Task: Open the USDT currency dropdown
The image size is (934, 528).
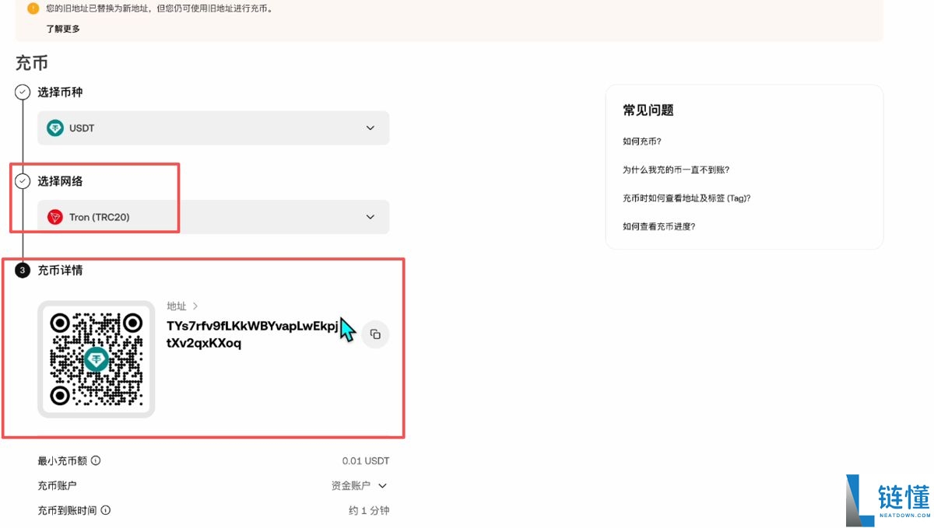Action: point(370,128)
